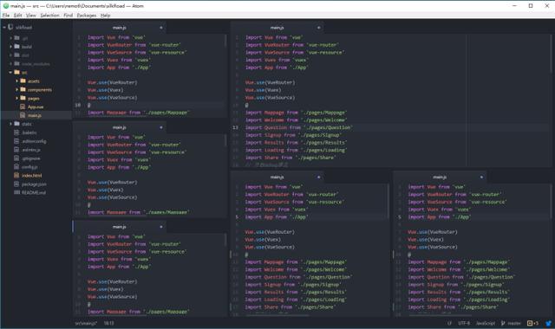The height and width of the screenshot is (329, 555).
Task: Change the JavaScript grammar selector
Action: click(x=486, y=323)
